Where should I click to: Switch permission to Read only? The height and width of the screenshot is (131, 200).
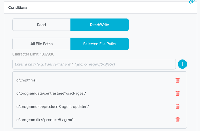tap(41, 25)
